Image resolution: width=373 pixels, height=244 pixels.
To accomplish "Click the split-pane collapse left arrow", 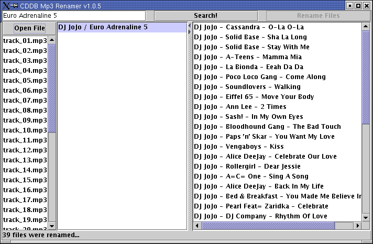I will (x=190, y=26).
